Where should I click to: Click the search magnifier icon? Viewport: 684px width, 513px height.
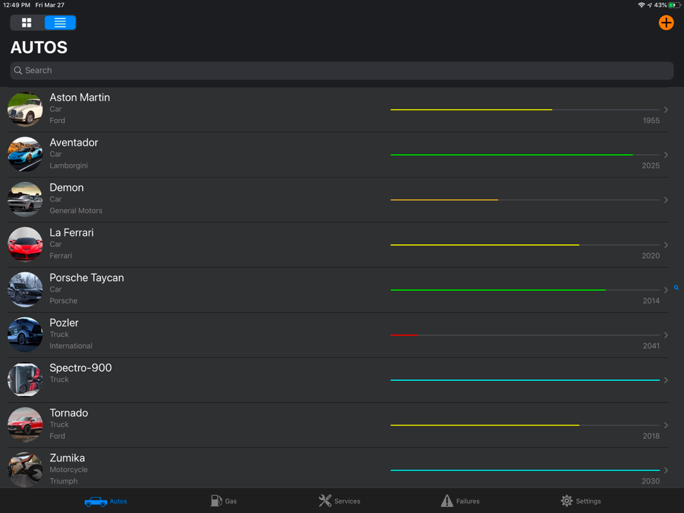pos(18,70)
